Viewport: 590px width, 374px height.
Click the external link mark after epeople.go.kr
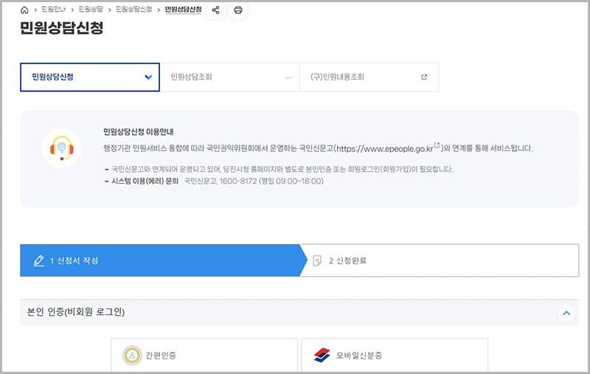click(x=437, y=145)
